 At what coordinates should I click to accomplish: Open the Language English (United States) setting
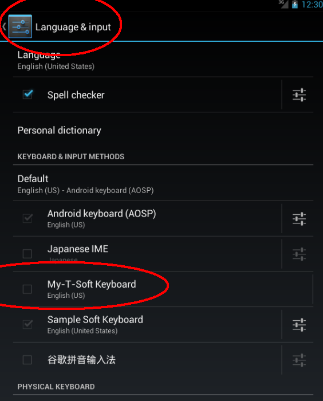pyautogui.click(x=163, y=61)
